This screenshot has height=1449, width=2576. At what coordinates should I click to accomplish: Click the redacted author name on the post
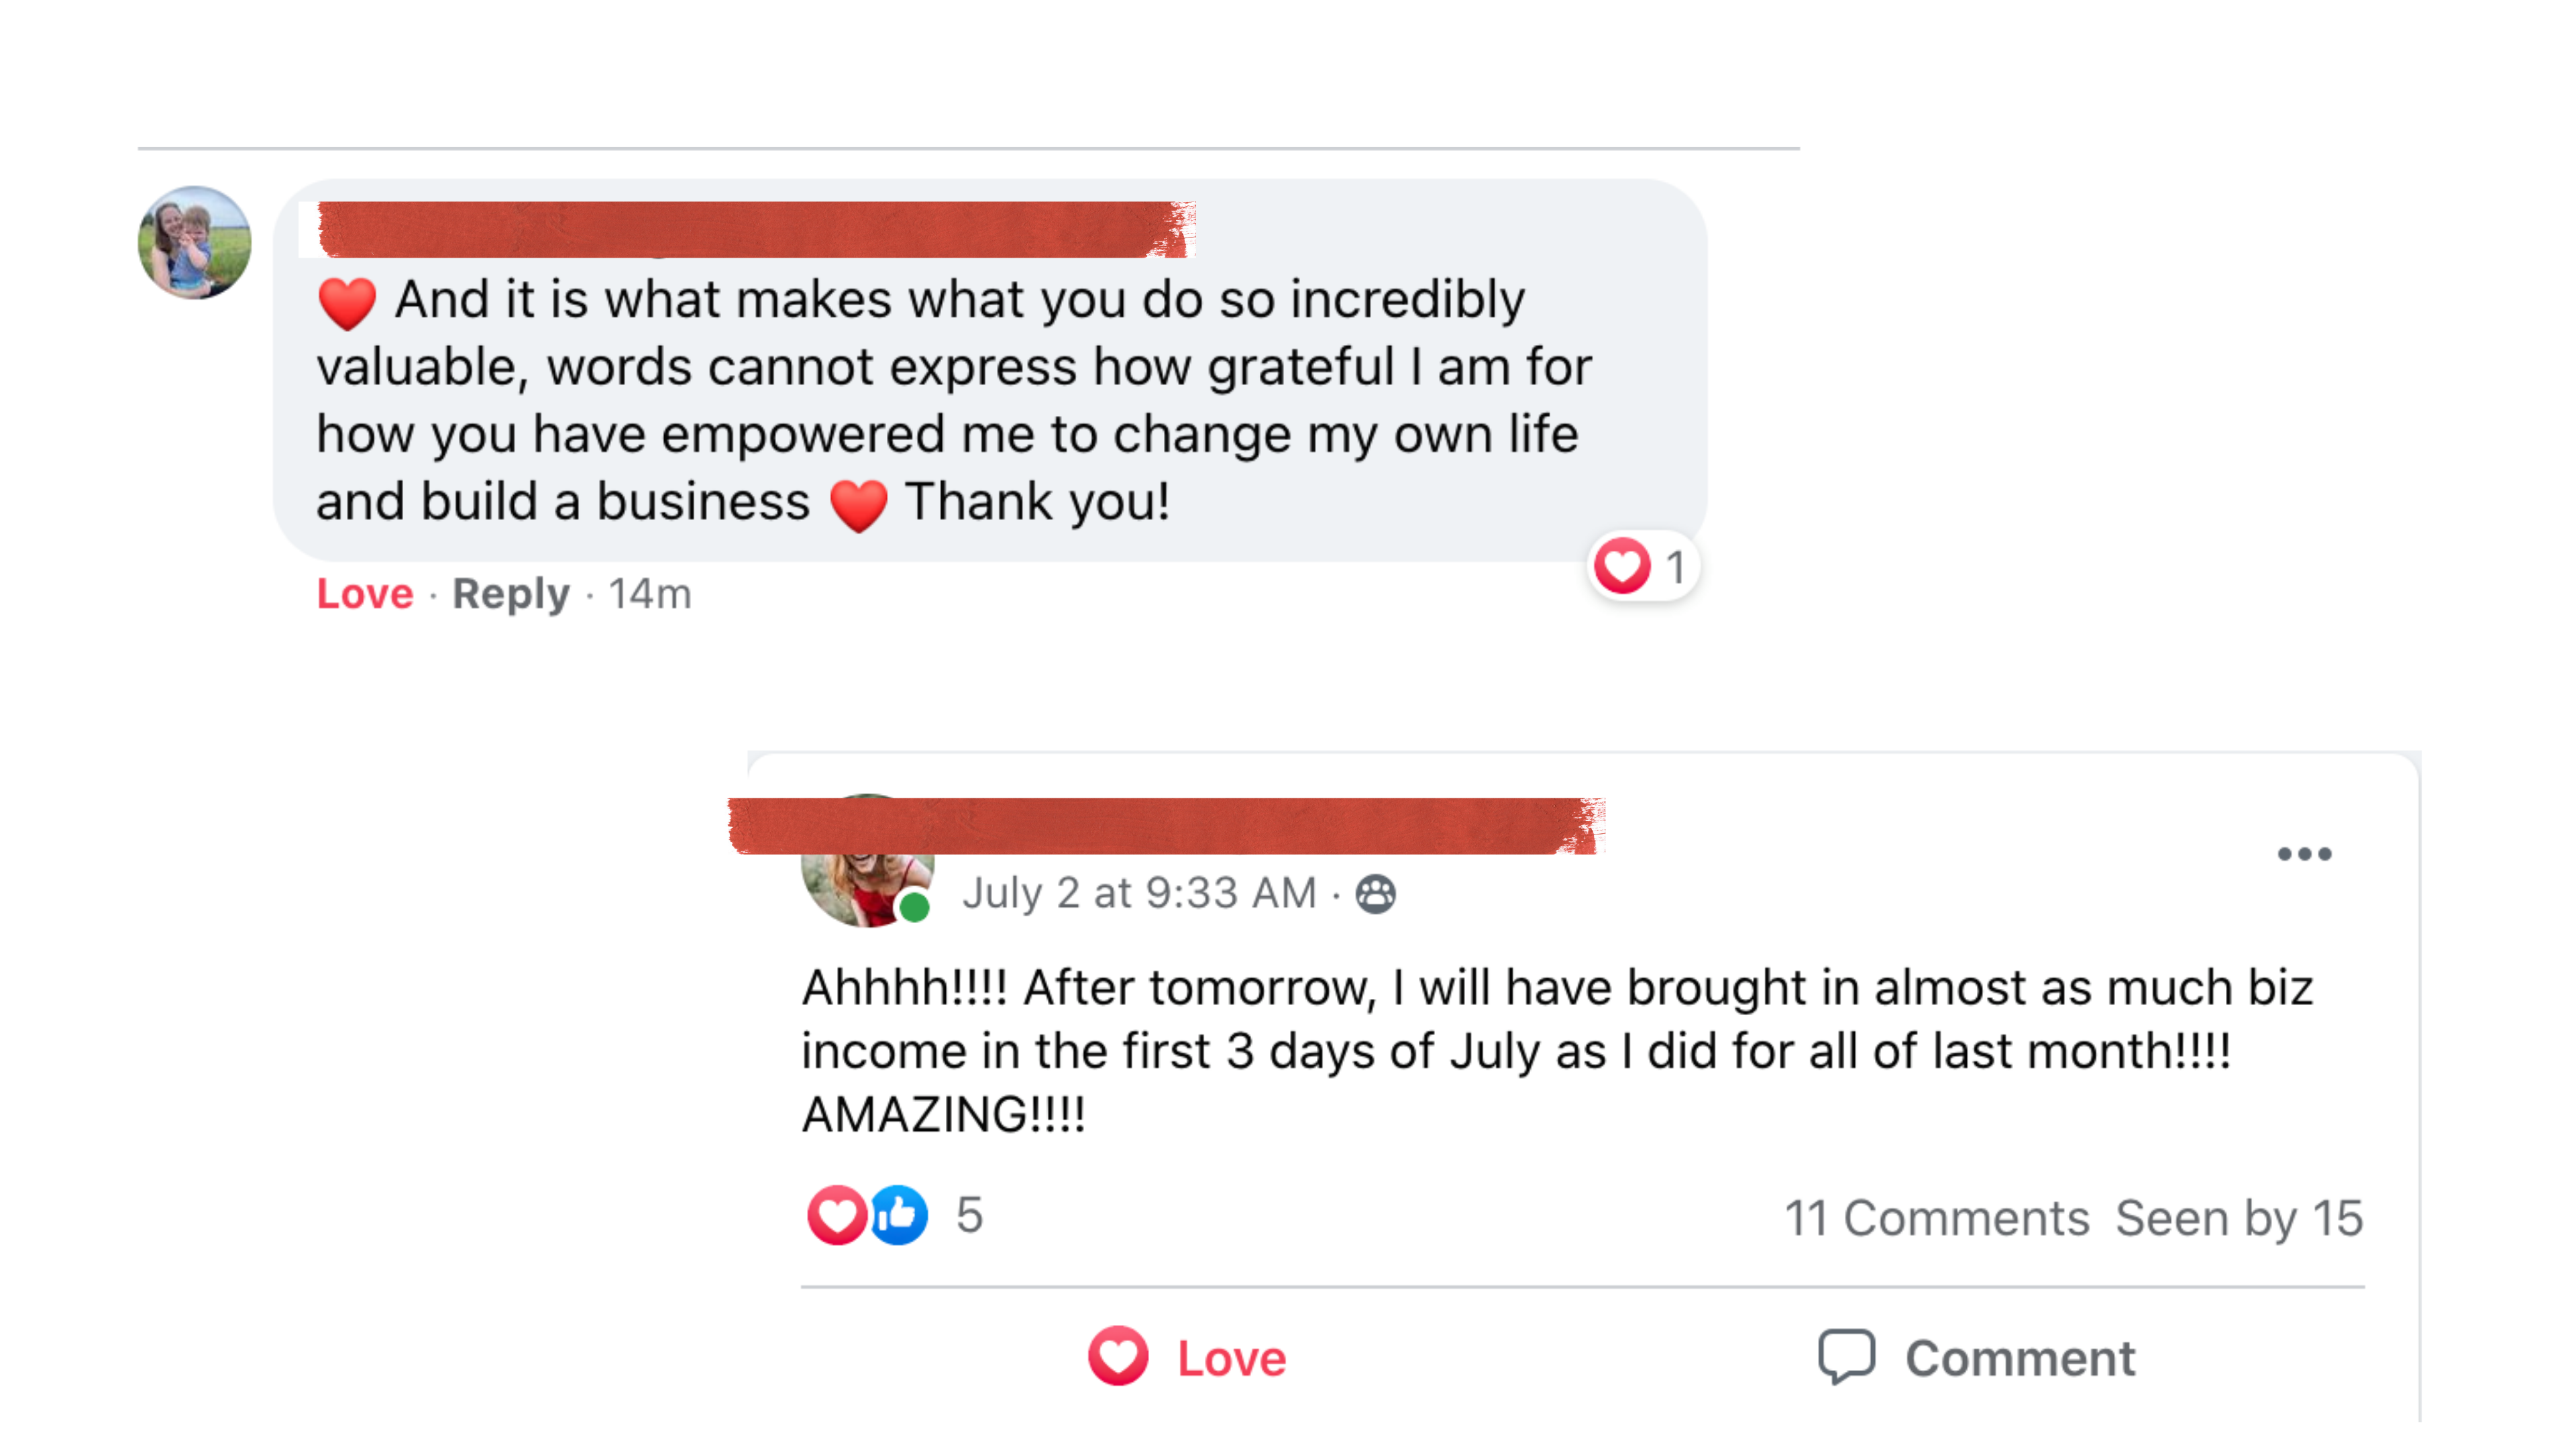coord(1165,825)
